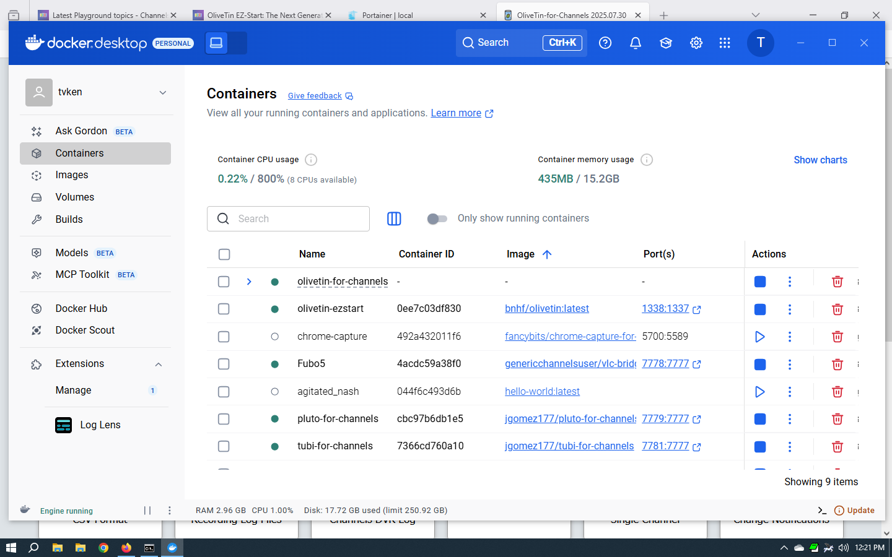Select all containers with header checkbox
This screenshot has width=892, height=557.
point(224,254)
